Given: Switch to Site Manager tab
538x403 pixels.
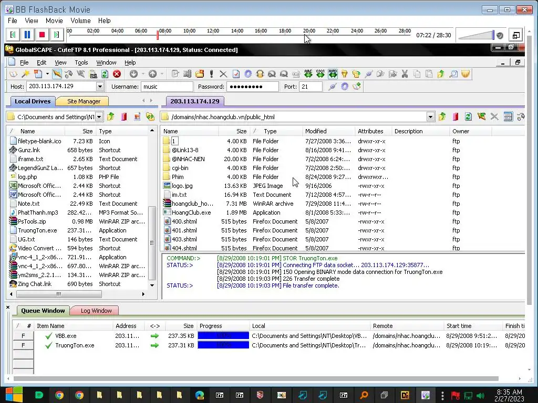Looking at the screenshot, I should tap(84, 101).
